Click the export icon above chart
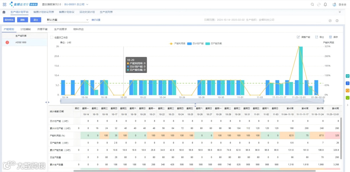Screen dimensions: 350x172 coord(317,37)
